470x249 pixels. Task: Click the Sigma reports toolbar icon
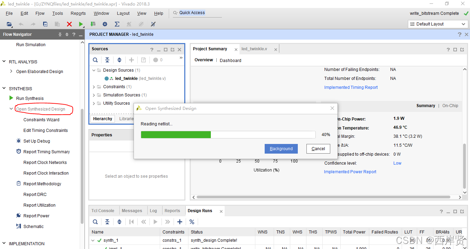117,24
